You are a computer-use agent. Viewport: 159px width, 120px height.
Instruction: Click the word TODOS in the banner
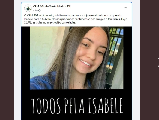tap(46, 106)
